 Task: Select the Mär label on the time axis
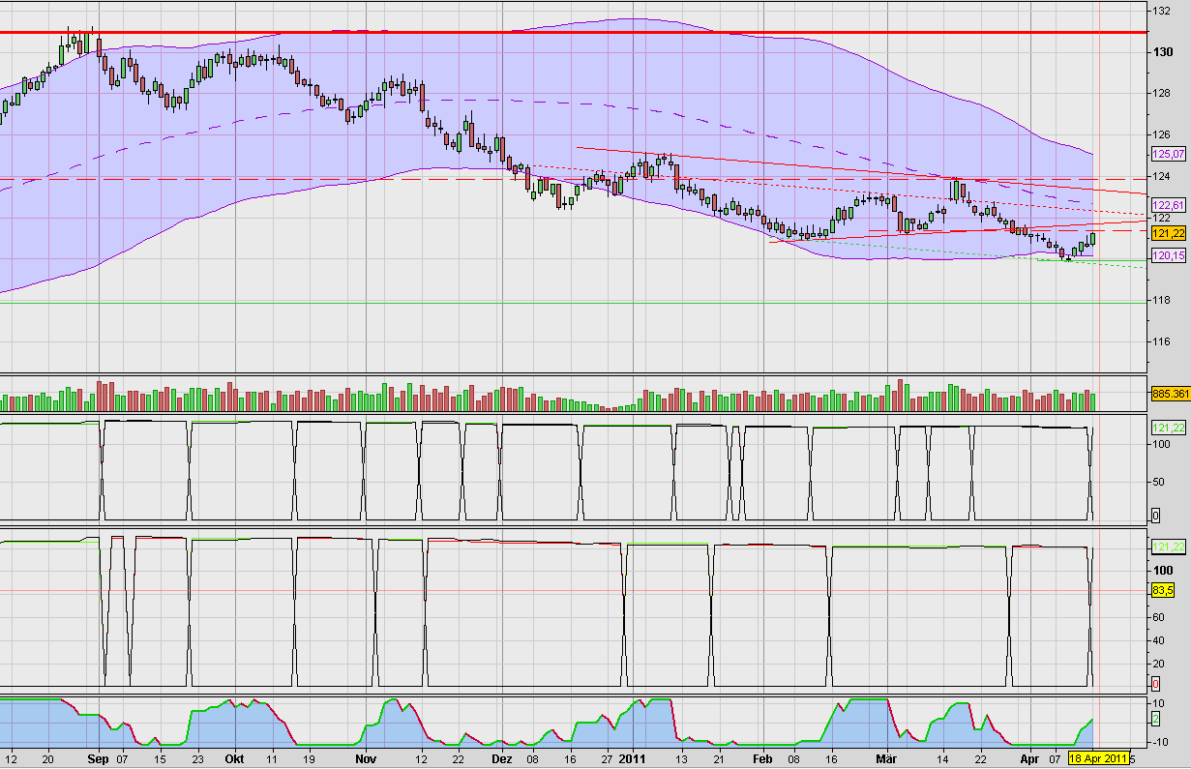pyautogui.click(x=885, y=759)
